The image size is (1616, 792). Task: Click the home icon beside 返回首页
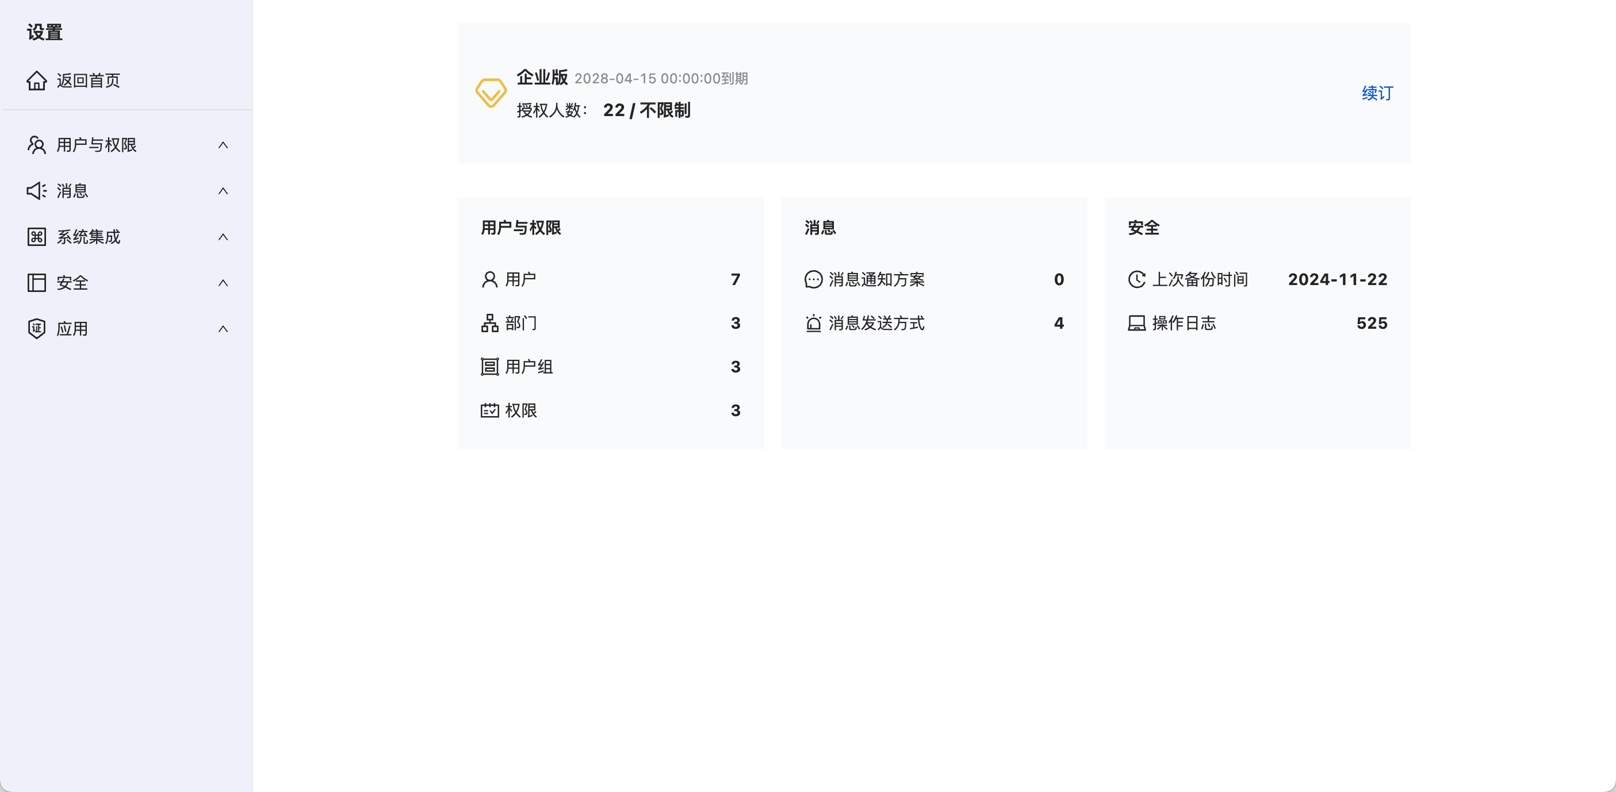(x=36, y=80)
